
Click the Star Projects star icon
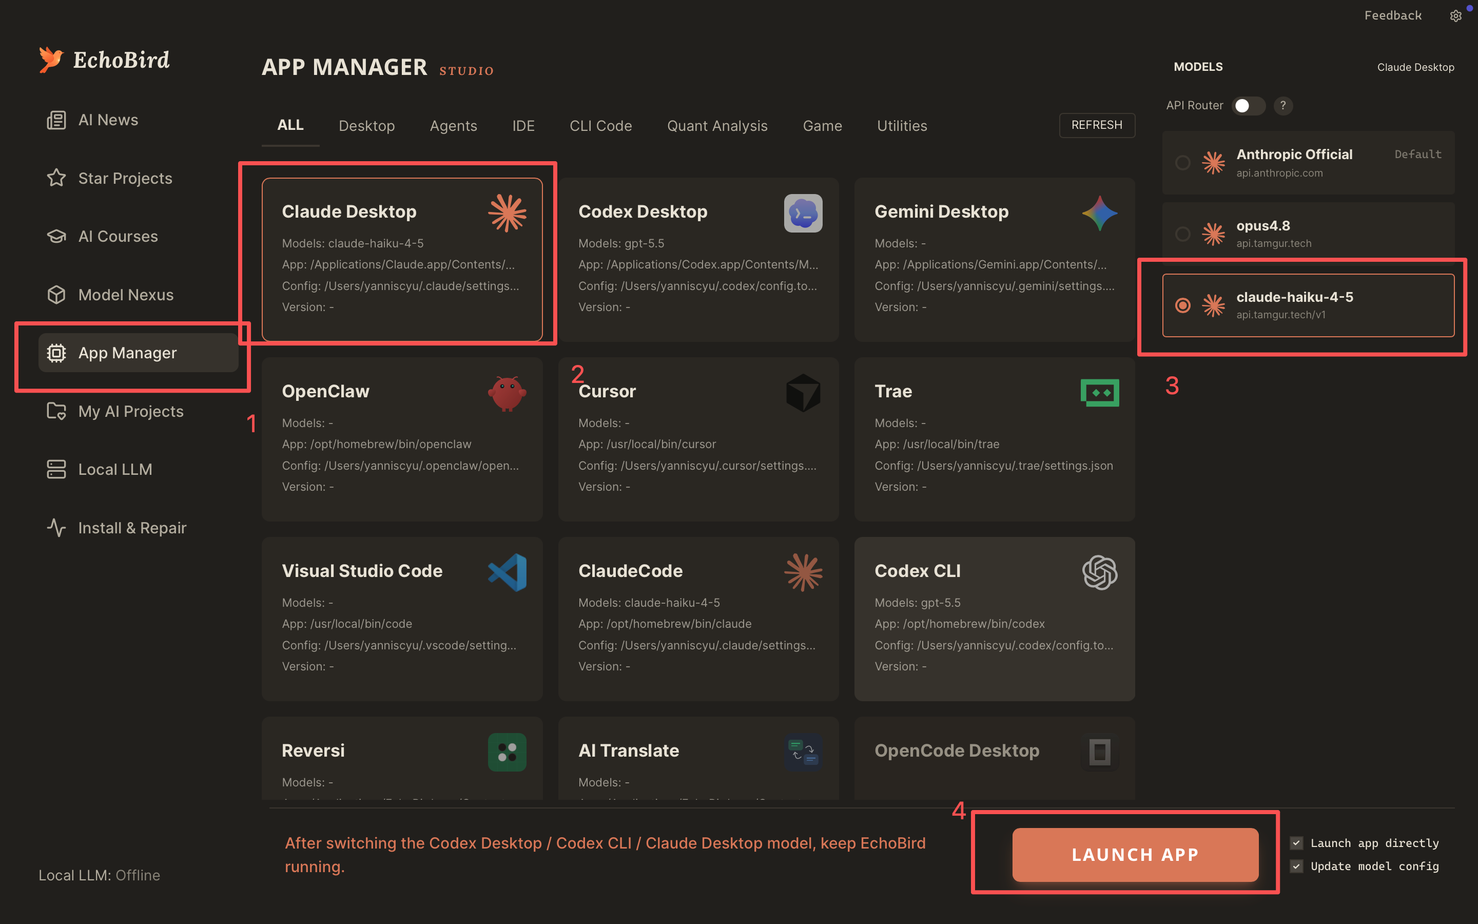pyautogui.click(x=56, y=178)
